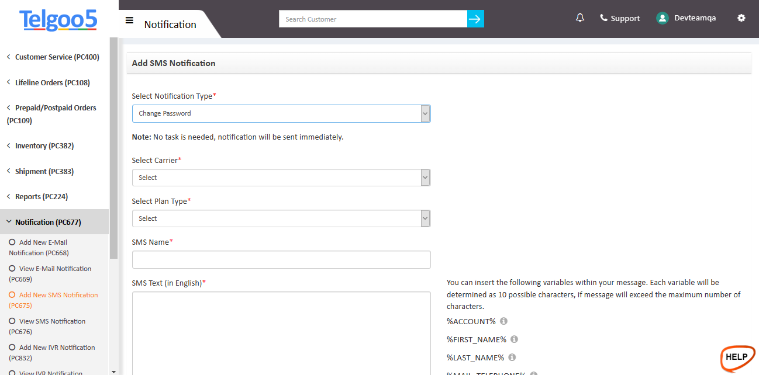Click the search arrow button

(475, 19)
